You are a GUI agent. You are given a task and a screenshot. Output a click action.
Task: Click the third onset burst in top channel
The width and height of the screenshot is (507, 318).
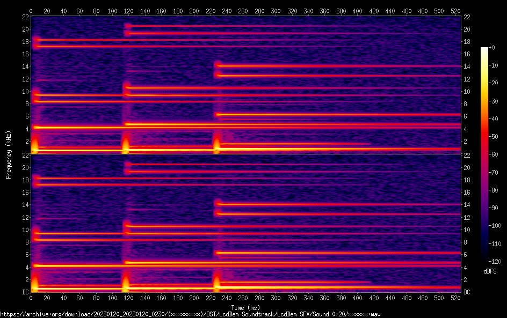[x=217, y=145]
